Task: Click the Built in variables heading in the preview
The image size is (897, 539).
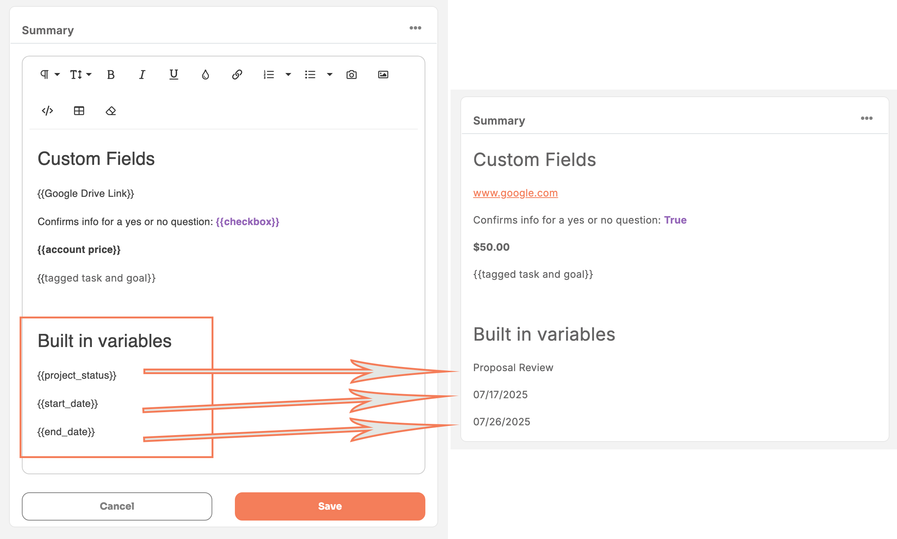Action: pos(544,334)
